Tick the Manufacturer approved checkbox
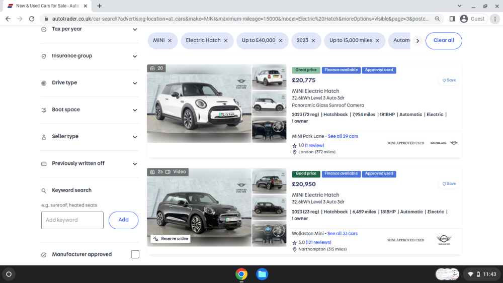 [x=135, y=254]
